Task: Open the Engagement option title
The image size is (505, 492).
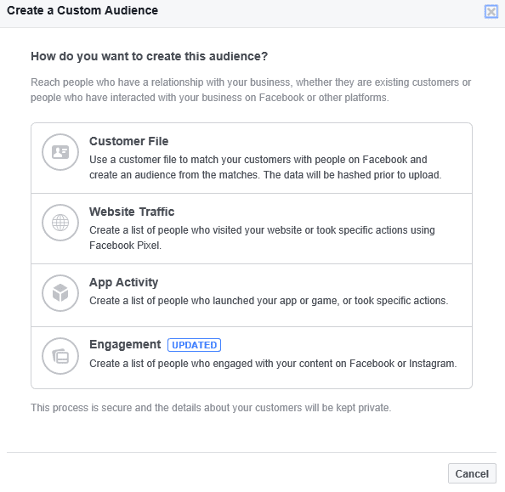Action: [x=125, y=344]
